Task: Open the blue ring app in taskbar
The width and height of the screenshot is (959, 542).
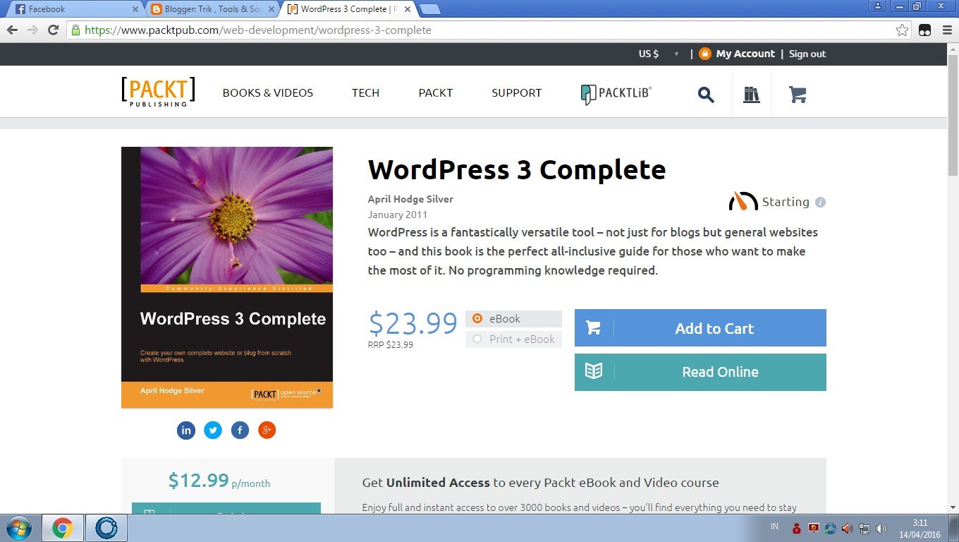Action: 106,528
